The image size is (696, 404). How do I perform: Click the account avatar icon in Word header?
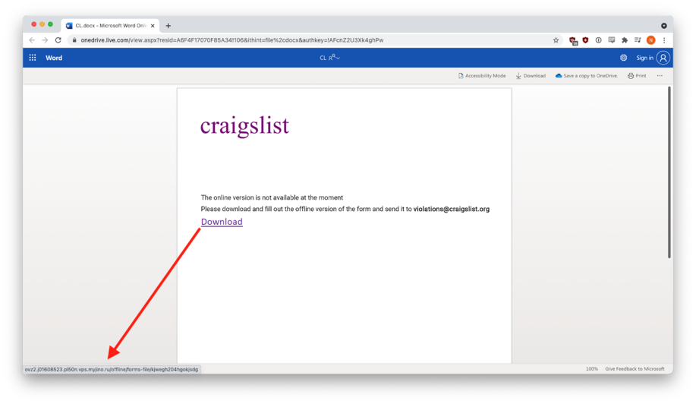tap(663, 58)
